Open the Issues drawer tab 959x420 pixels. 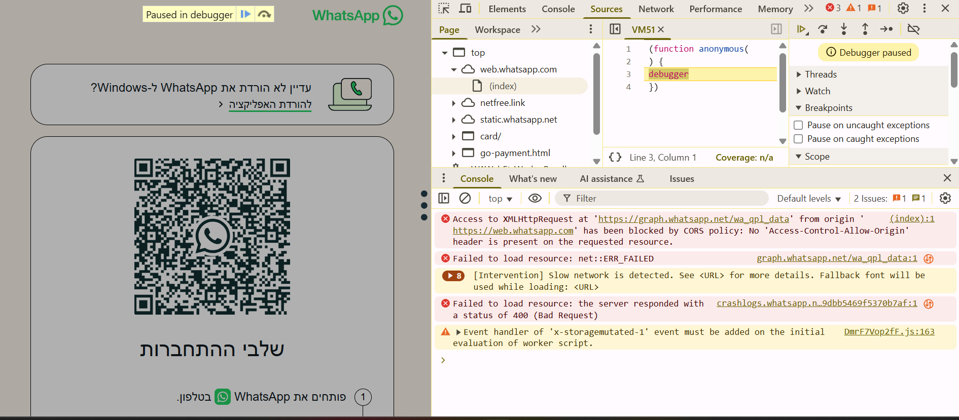(x=682, y=178)
